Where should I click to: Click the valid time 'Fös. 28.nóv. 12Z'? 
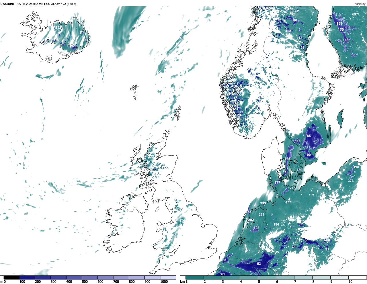point(55,4)
